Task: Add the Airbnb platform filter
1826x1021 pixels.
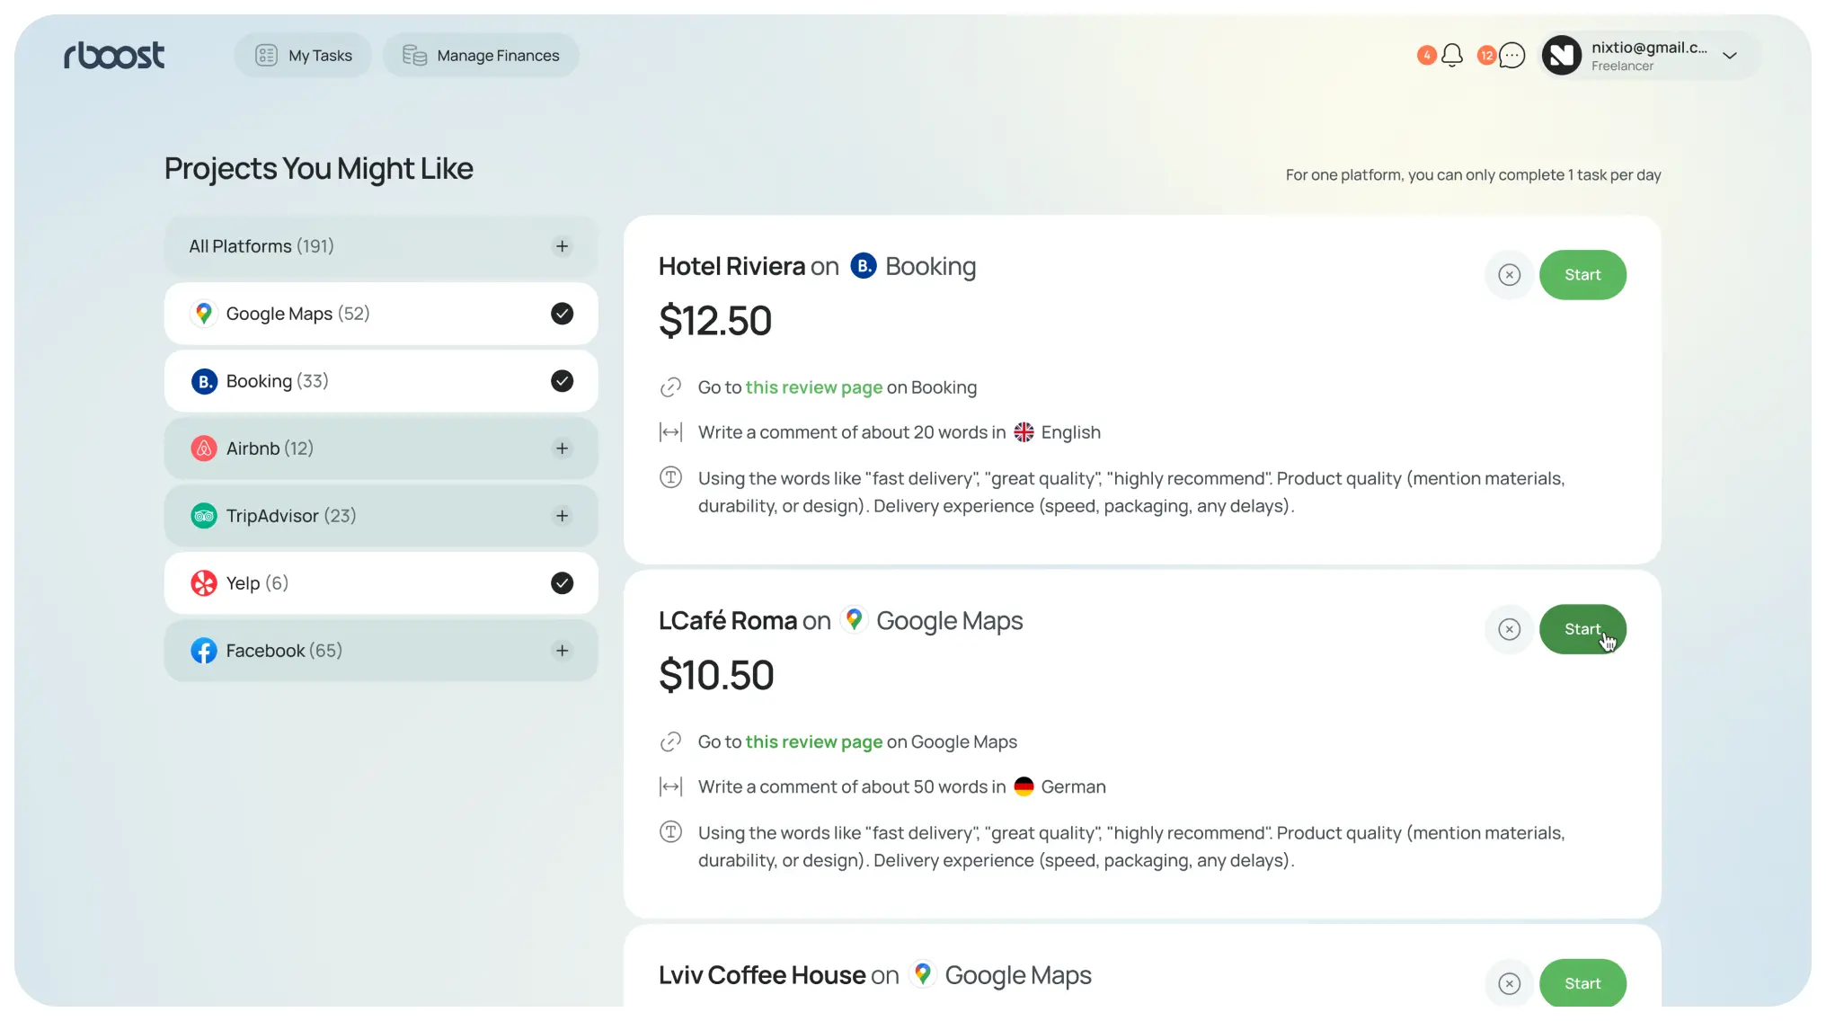Action: 562,448
